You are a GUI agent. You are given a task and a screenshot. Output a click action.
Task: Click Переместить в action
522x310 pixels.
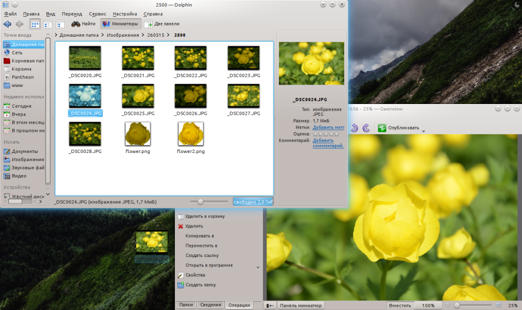coord(201,246)
